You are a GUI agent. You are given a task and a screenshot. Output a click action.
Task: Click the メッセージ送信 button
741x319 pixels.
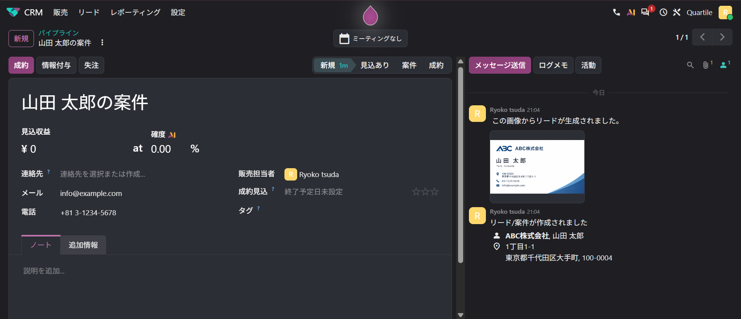tap(500, 65)
